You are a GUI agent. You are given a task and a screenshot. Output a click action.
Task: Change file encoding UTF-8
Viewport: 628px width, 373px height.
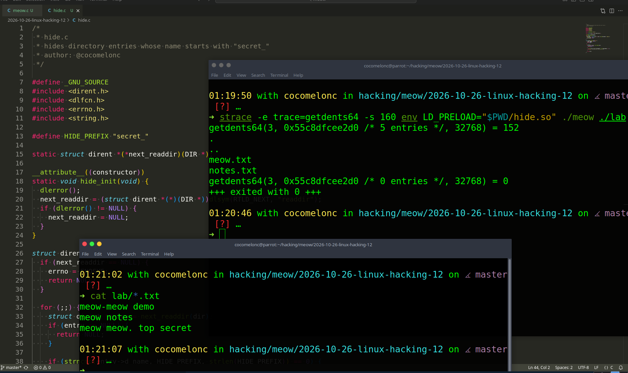pyautogui.click(x=583, y=367)
